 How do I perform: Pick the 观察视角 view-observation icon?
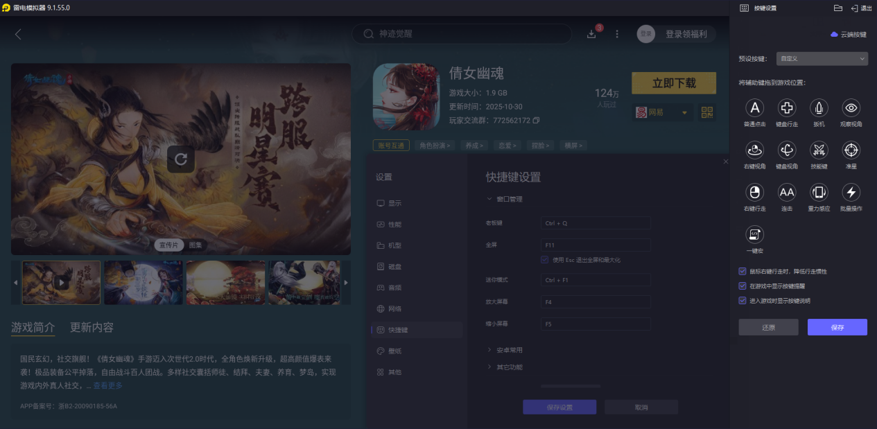(x=851, y=108)
